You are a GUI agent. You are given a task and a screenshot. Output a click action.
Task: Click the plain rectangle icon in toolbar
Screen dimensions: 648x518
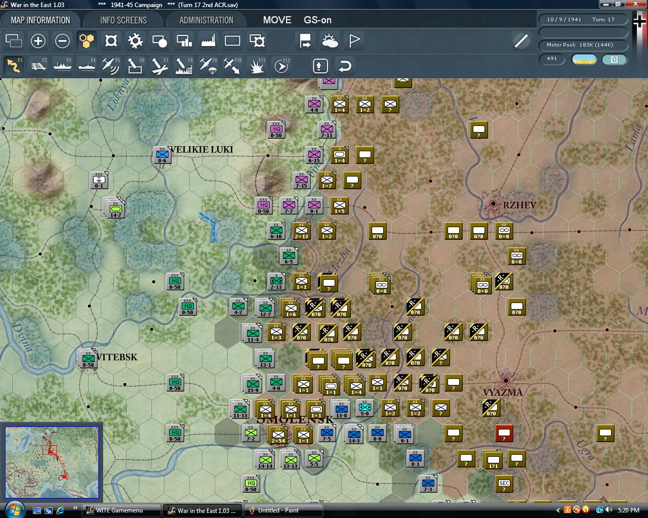point(232,40)
